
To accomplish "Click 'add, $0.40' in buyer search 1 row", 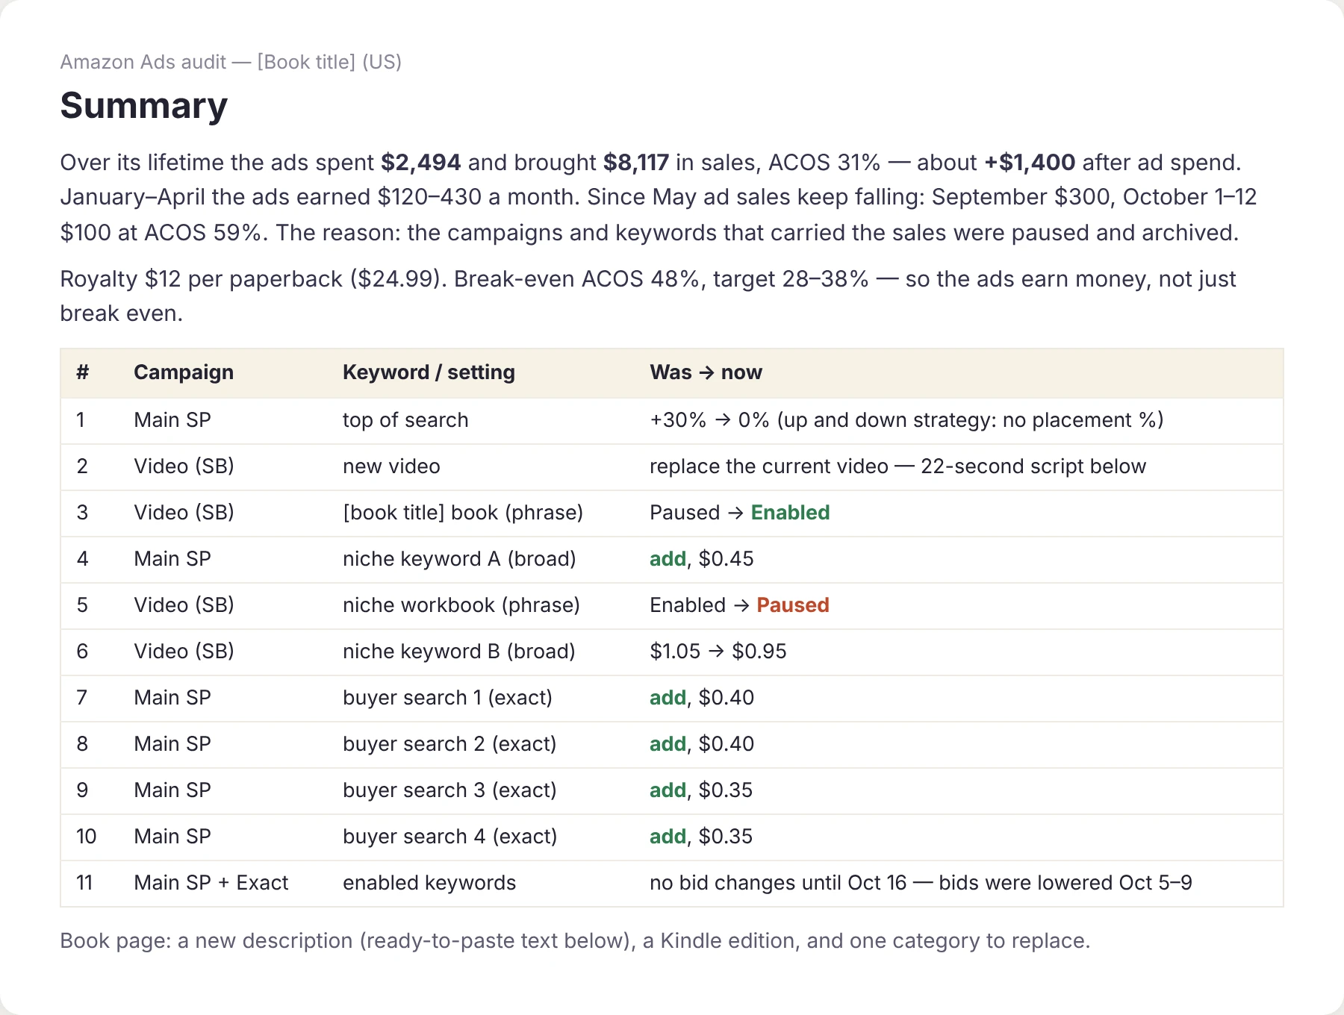I will point(702,698).
